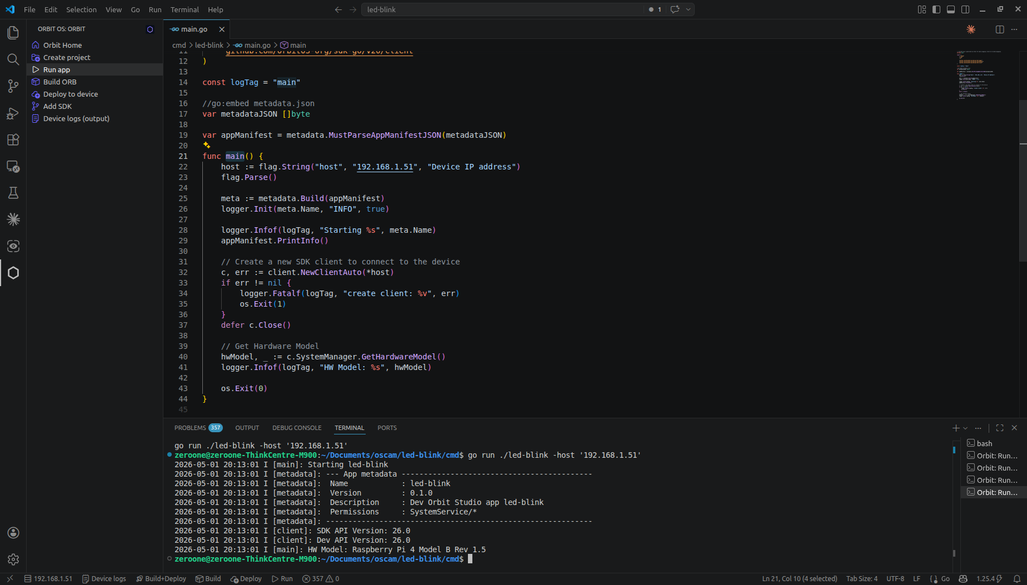This screenshot has width=1027, height=585.
Task: Switch to the OUTPUT tab
Action: tap(247, 428)
